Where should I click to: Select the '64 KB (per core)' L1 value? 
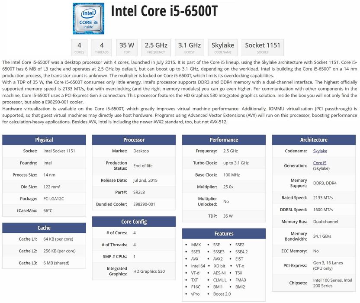click(x=58, y=239)
